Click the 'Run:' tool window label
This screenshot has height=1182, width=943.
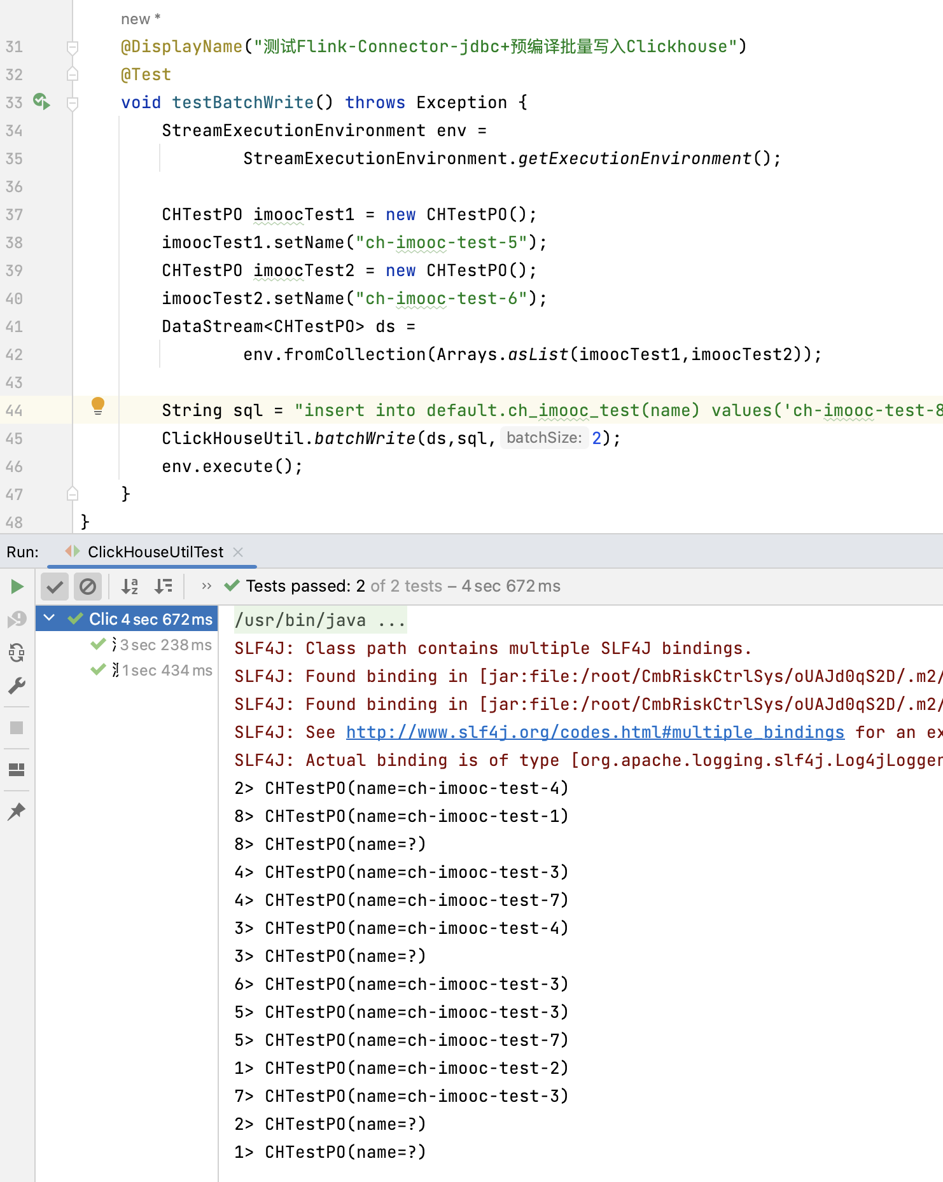23,552
